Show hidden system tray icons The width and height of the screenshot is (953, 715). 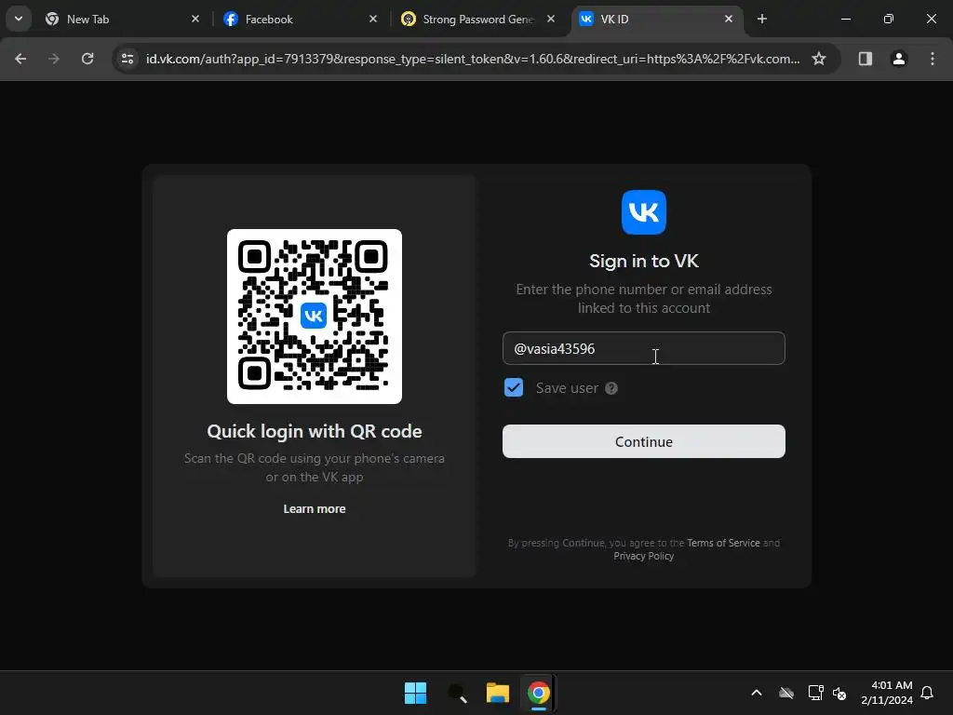pos(757,693)
